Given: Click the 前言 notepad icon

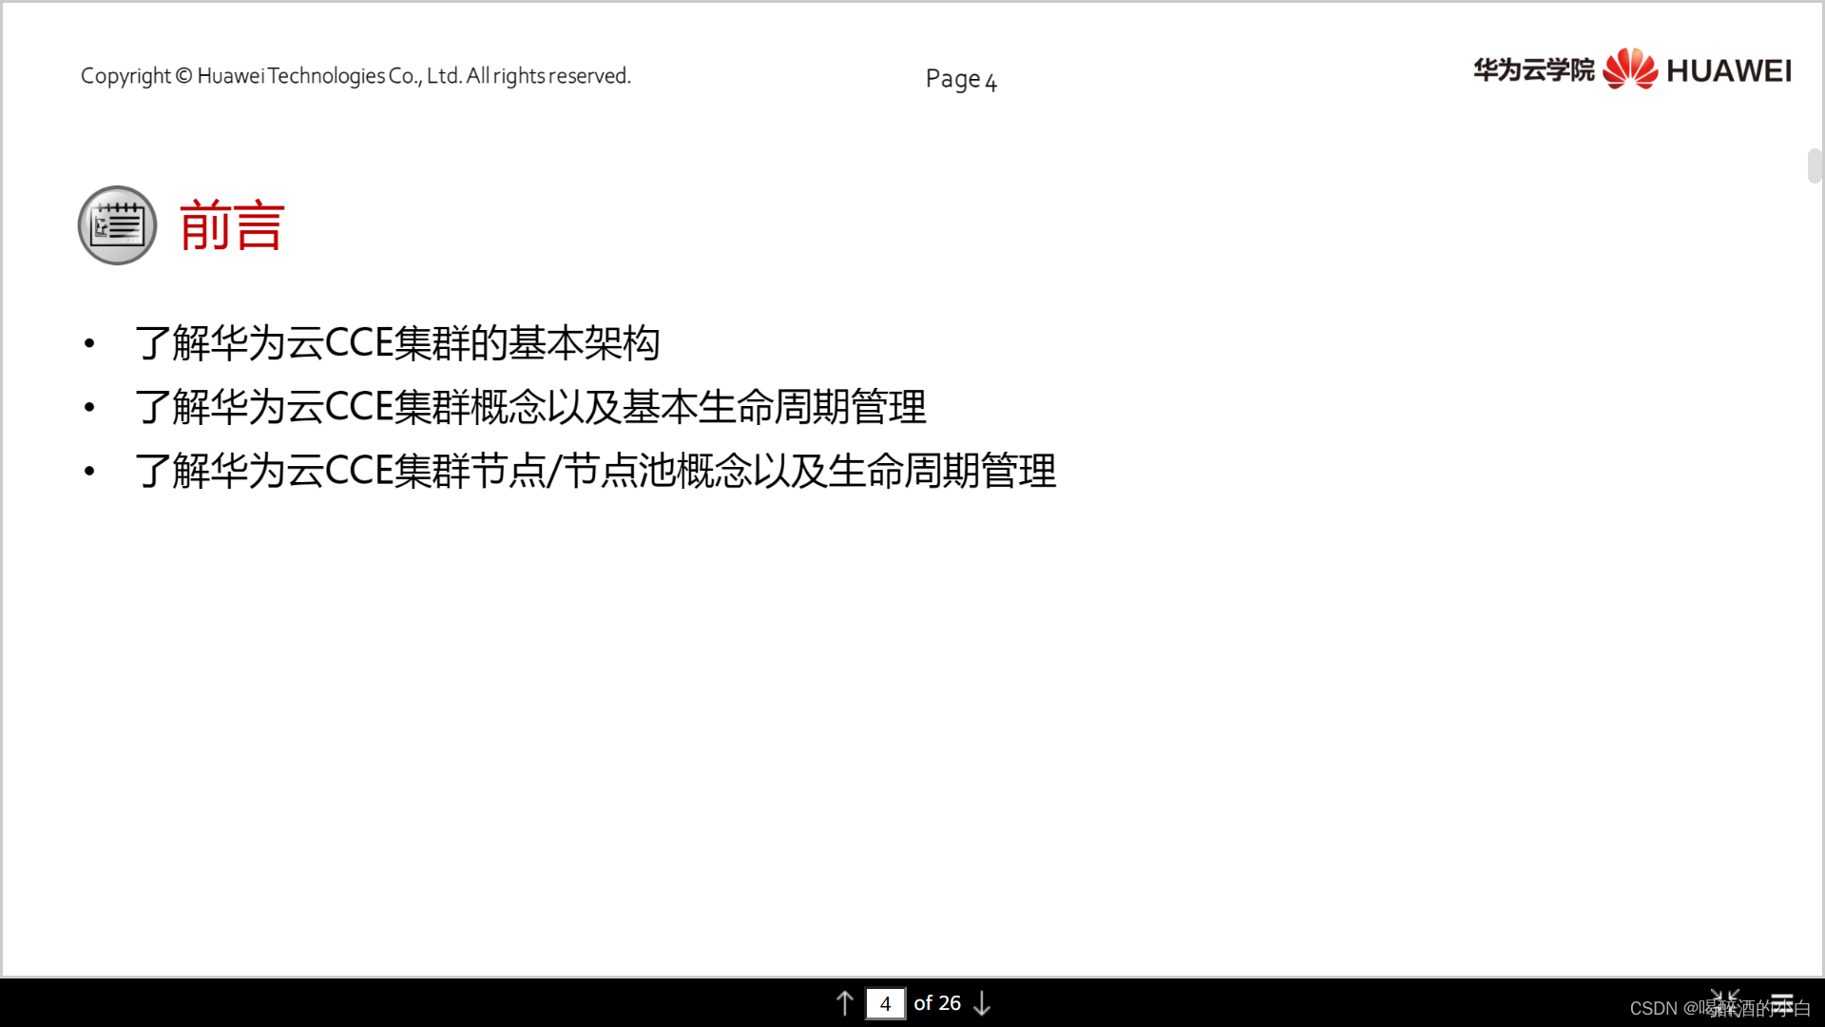Looking at the screenshot, I should [117, 225].
